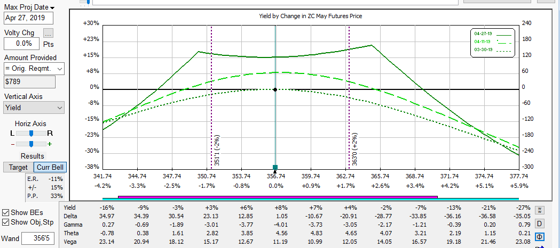Click the $789 amount field
Viewport: 560px width, 248px height.
(x=30, y=82)
